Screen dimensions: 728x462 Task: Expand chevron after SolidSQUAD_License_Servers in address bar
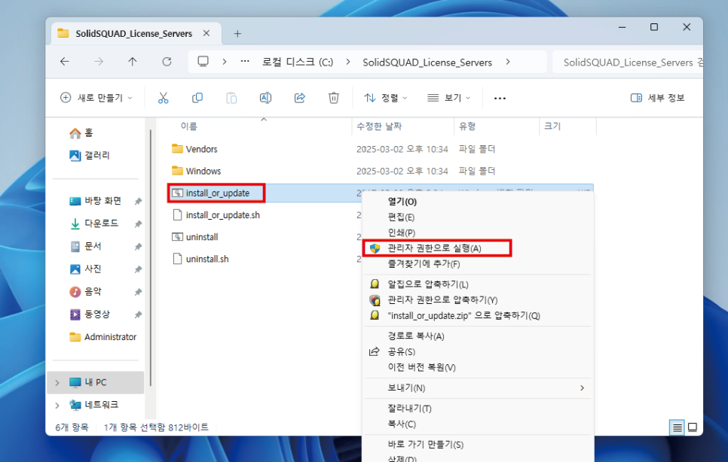[x=507, y=62]
